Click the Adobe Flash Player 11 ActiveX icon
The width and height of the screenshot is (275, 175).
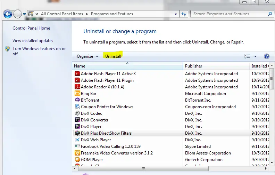click(77, 74)
